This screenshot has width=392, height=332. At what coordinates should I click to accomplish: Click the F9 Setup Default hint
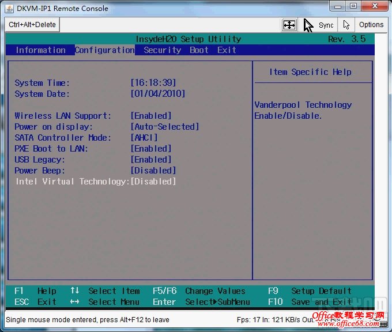[310, 291]
